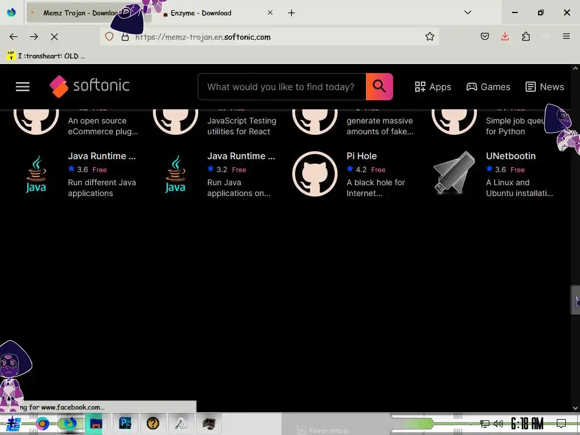Open a new browser tab
The height and width of the screenshot is (435, 580).
[x=292, y=13]
